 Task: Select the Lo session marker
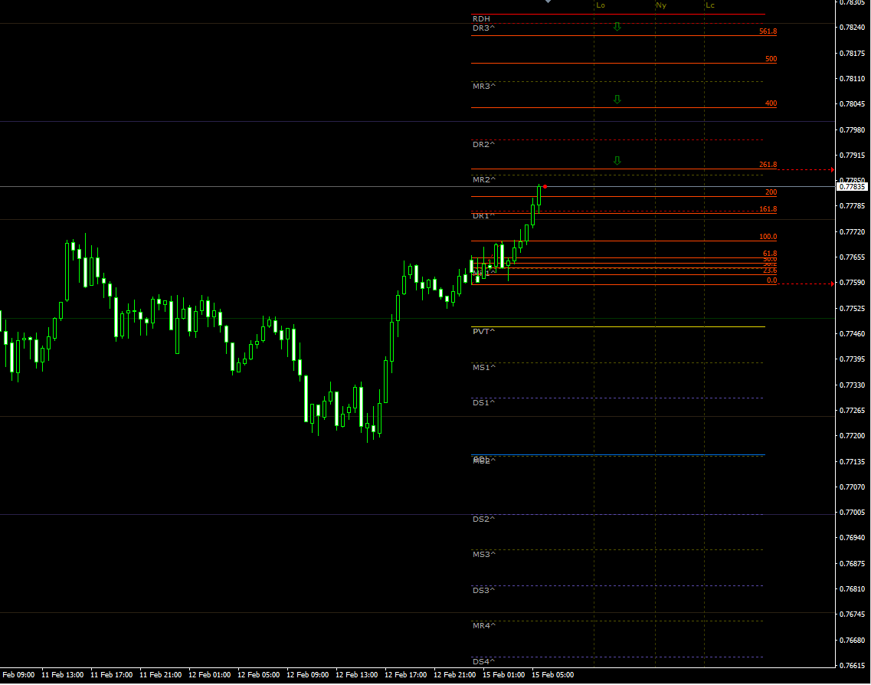tap(601, 5)
